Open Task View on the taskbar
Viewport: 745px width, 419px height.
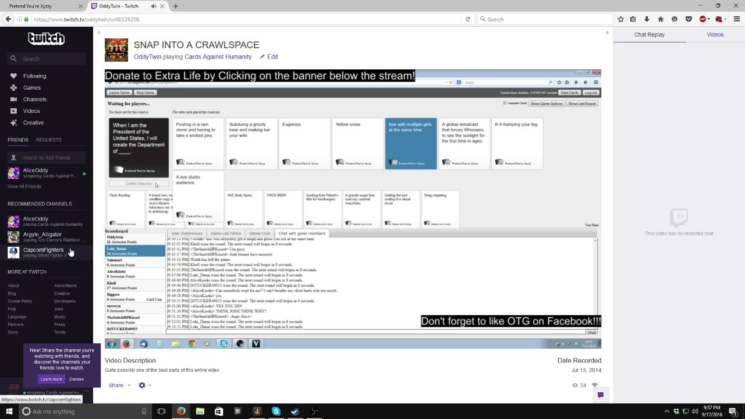[161, 411]
